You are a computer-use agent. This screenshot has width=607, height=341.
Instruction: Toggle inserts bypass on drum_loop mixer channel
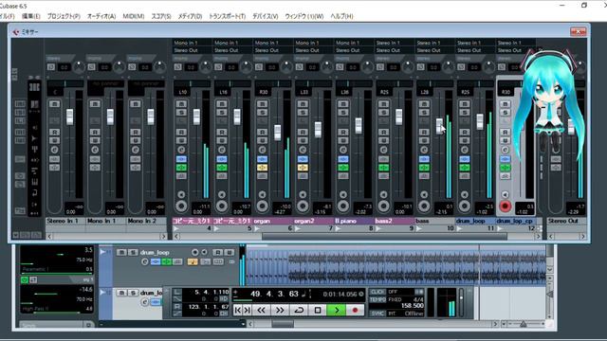465,159
